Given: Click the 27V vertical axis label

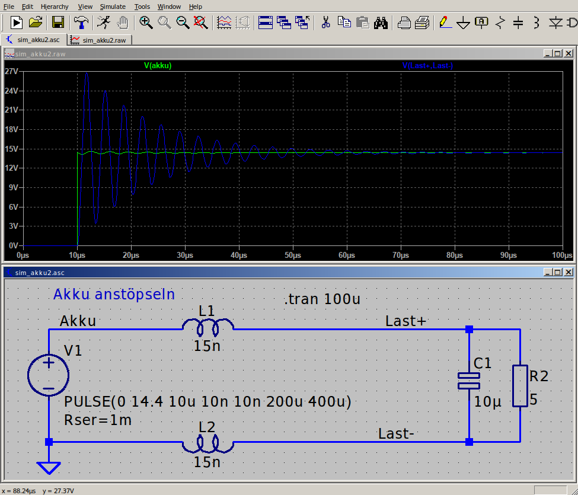Looking at the screenshot, I should [11, 71].
